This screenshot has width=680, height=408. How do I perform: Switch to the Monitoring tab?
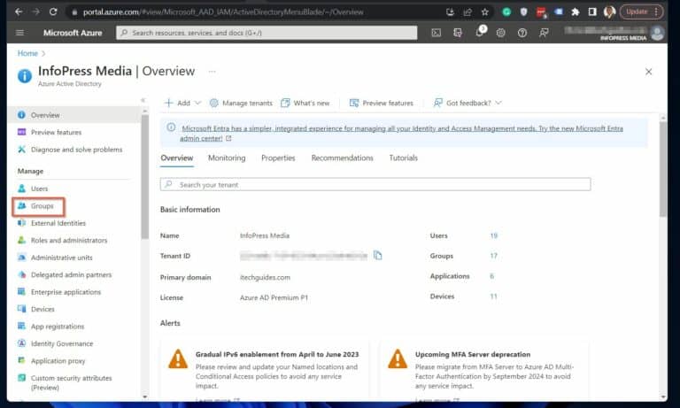(x=227, y=158)
